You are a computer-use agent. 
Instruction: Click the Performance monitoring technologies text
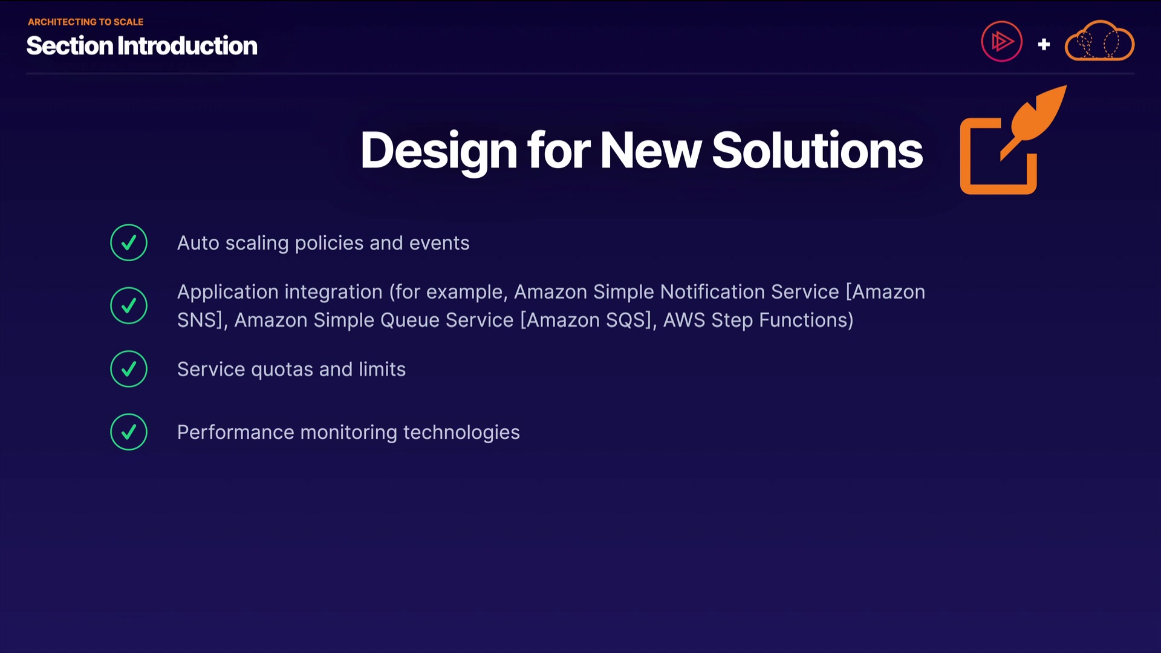pyautogui.click(x=348, y=432)
